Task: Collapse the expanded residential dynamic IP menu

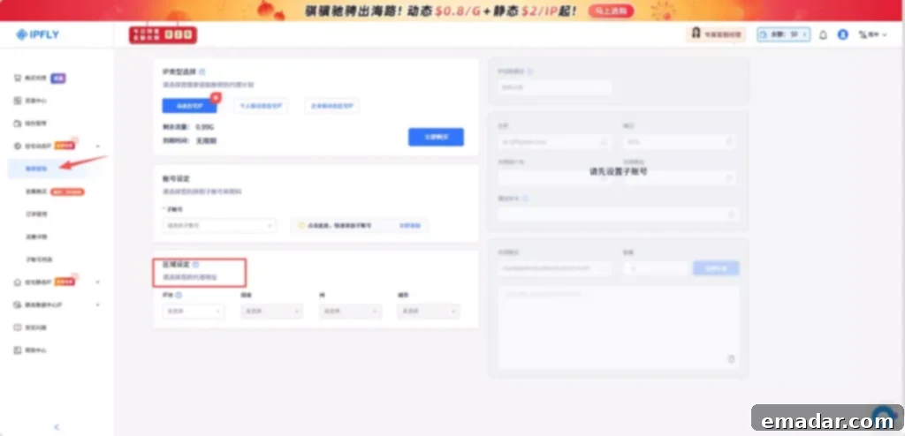Action: [x=97, y=147]
